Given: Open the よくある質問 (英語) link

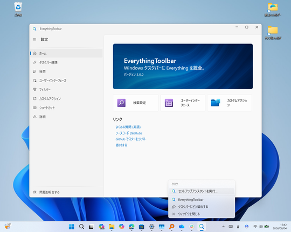Looking at the screenshot, I should (128, 127).
